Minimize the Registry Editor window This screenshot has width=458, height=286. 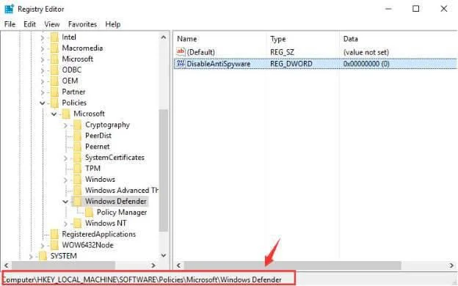388,9
